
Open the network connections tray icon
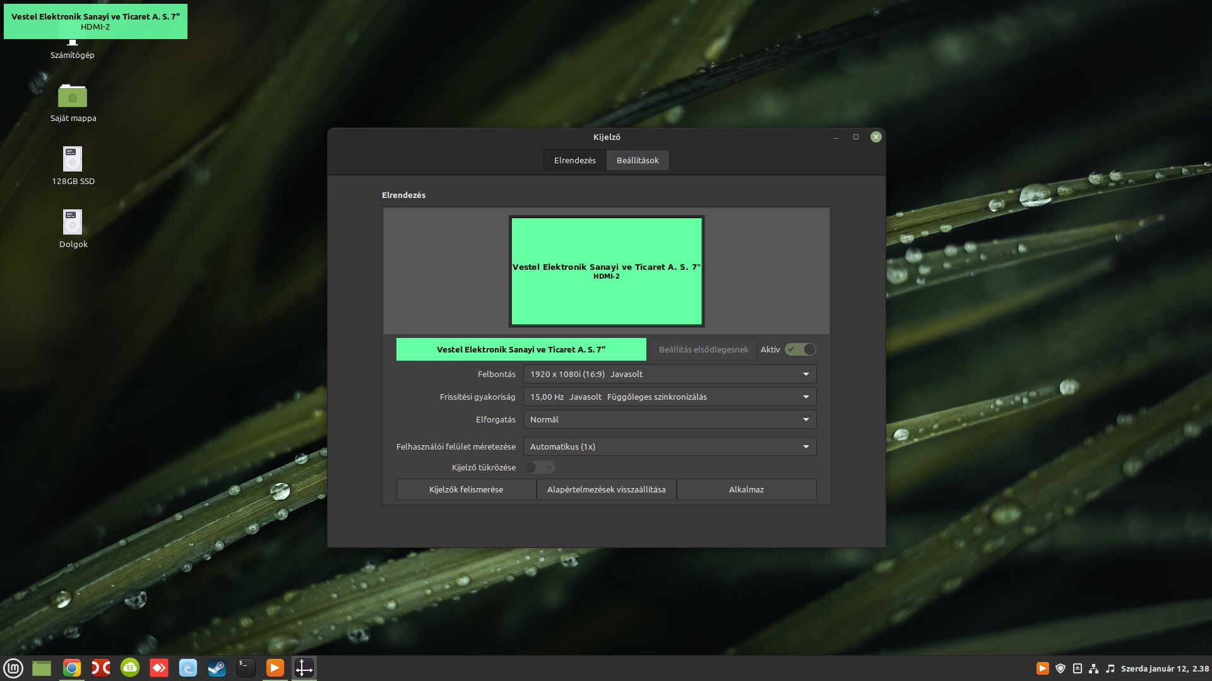(1094, 668)
